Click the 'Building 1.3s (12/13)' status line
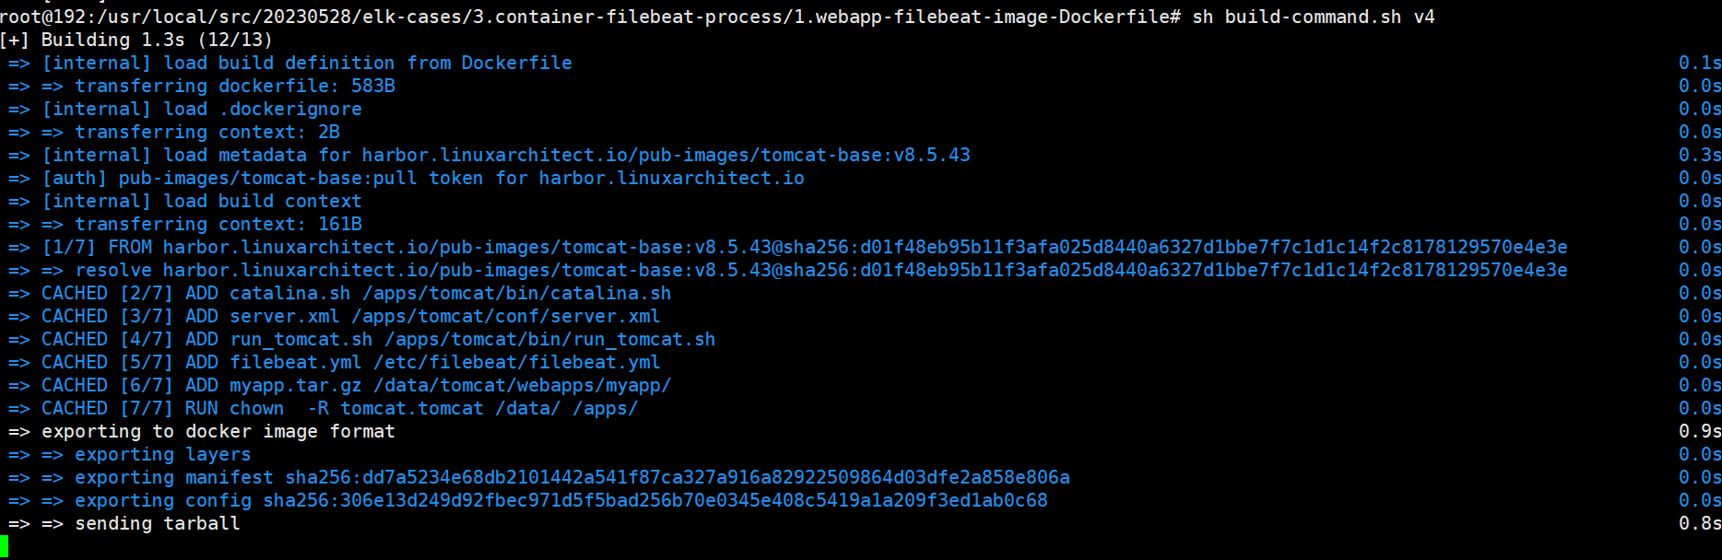The image size is (1722, 560). coord(157,40)
